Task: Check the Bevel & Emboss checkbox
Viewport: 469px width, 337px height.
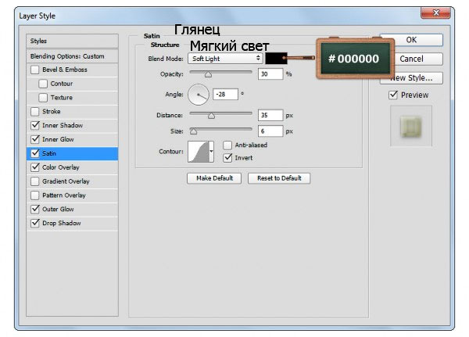Action: point(34,70)
